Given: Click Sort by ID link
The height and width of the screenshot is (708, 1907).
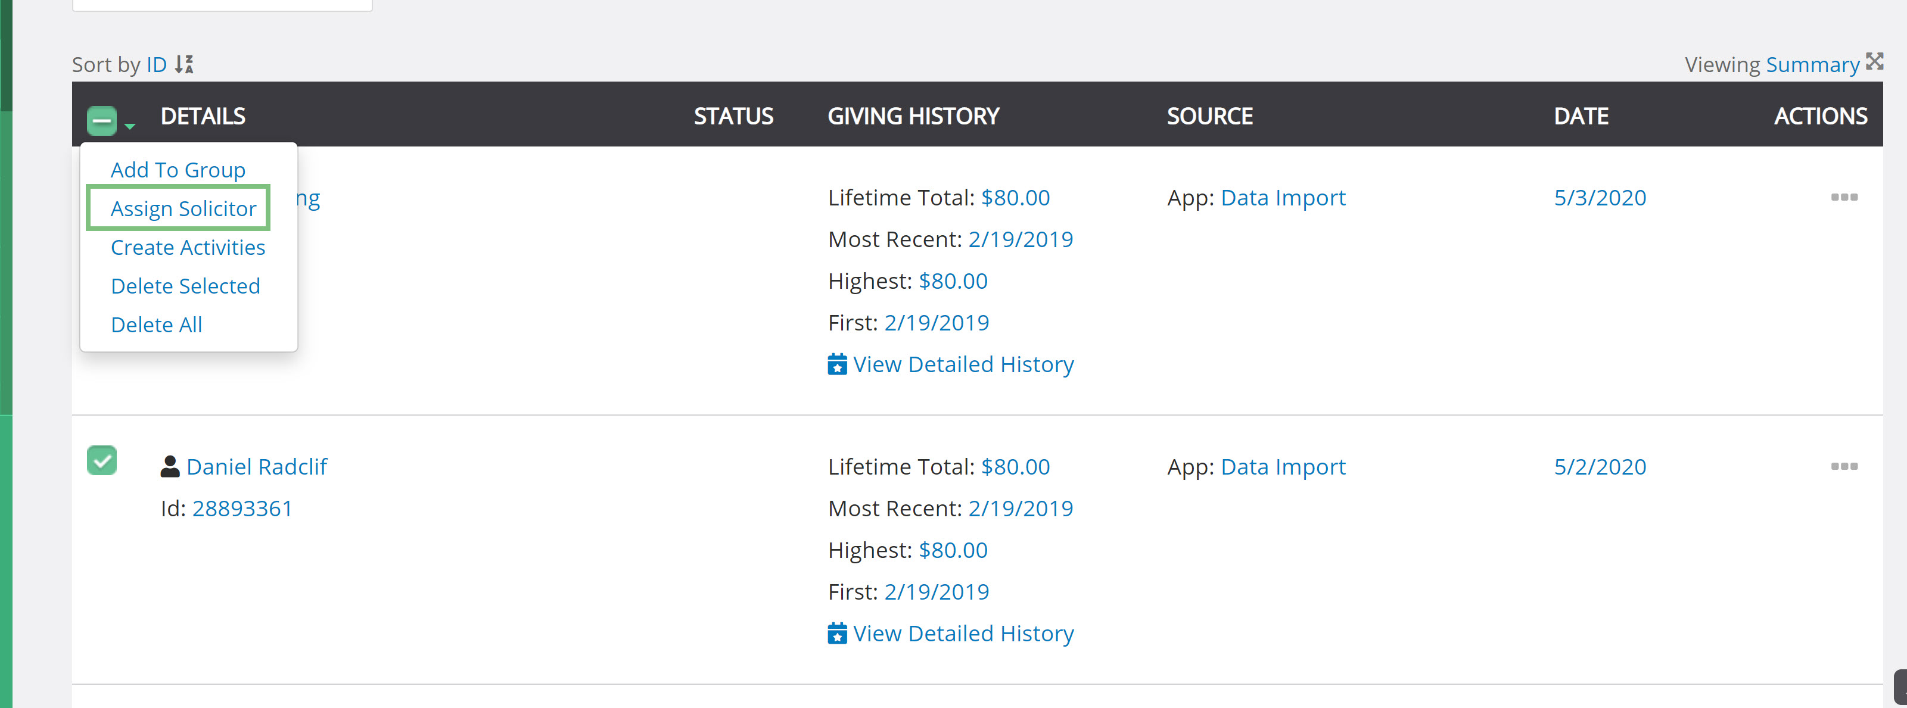Looking at the screenshot, I should [x=156, y=64].
